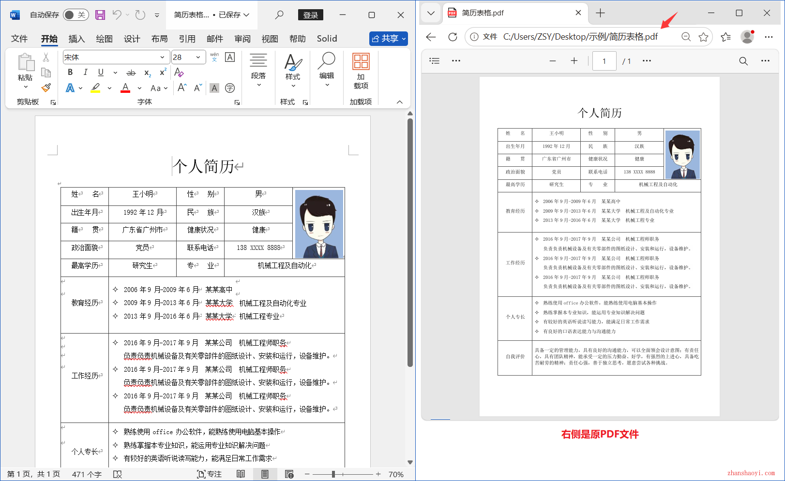Viewport: 785px width, 481px height.
Task: Select the Format Painter brush
Action: [46, 87]
